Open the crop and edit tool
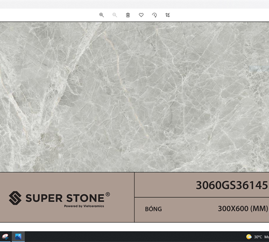 [x=167, y=15]
